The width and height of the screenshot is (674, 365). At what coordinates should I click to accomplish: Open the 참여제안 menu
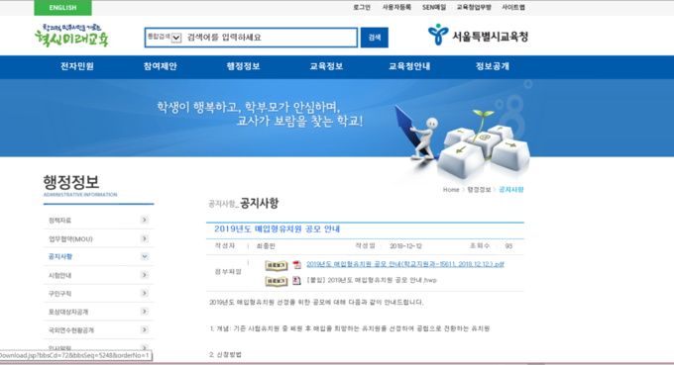click(x=160, y=66)
